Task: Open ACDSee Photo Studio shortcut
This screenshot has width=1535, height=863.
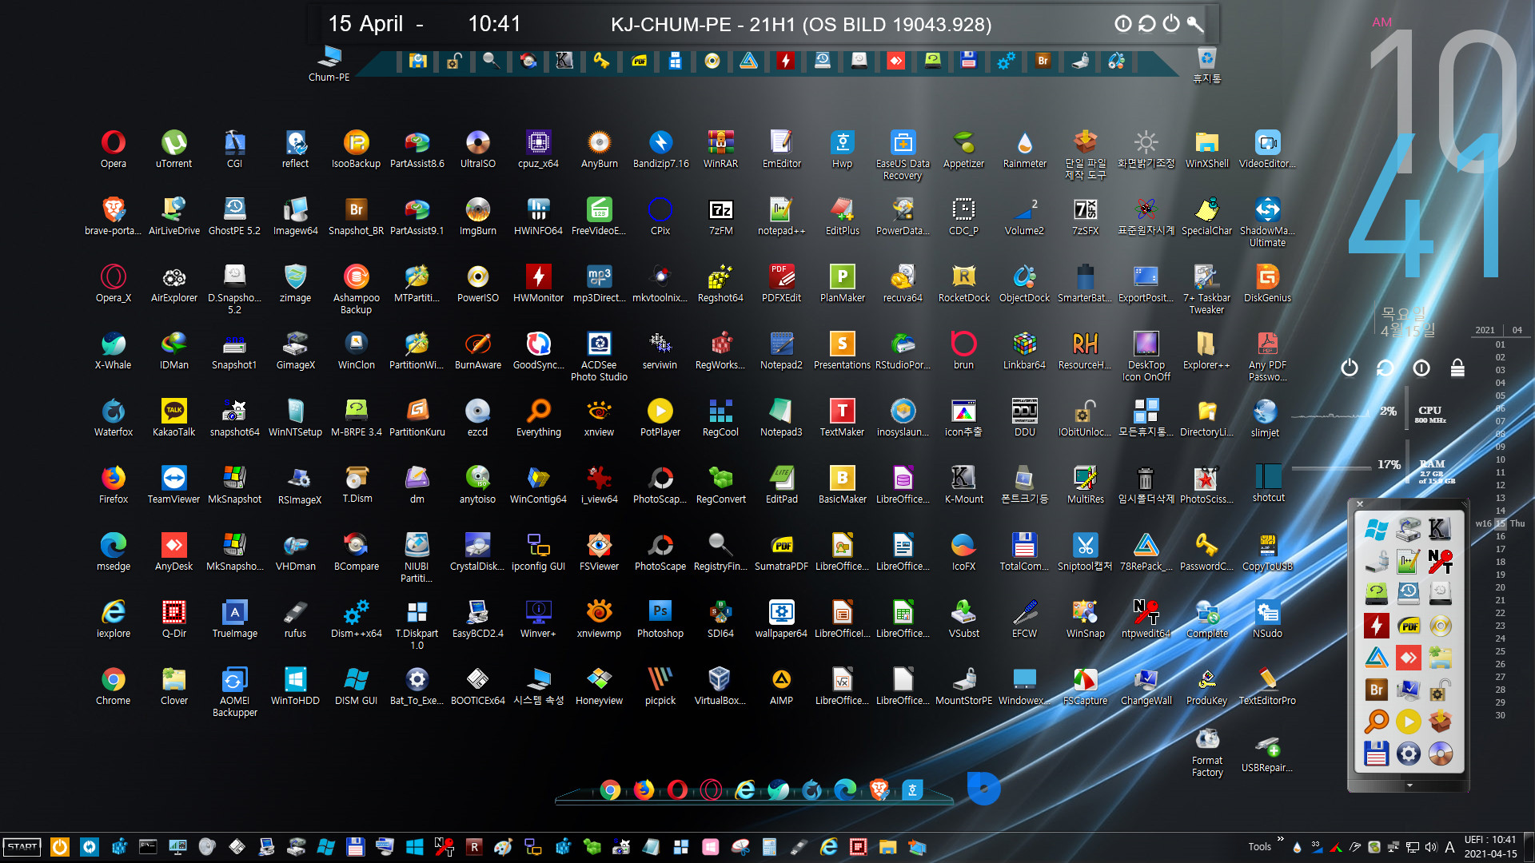Action: click(x=599, y=356)
